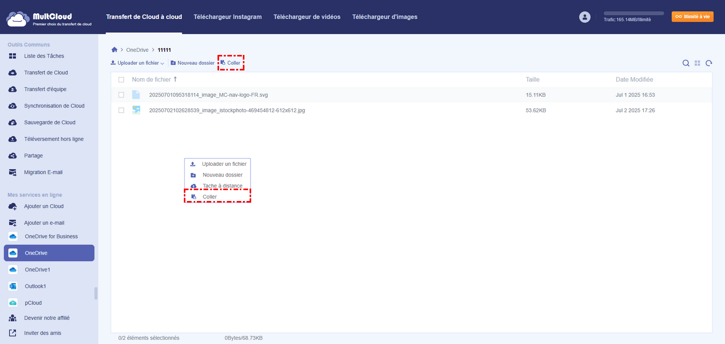The height and width of the screenshot is (344, 725).
Task: Click the Coller toolbar button
Action: pyautogui.click(x=230, y=63)
